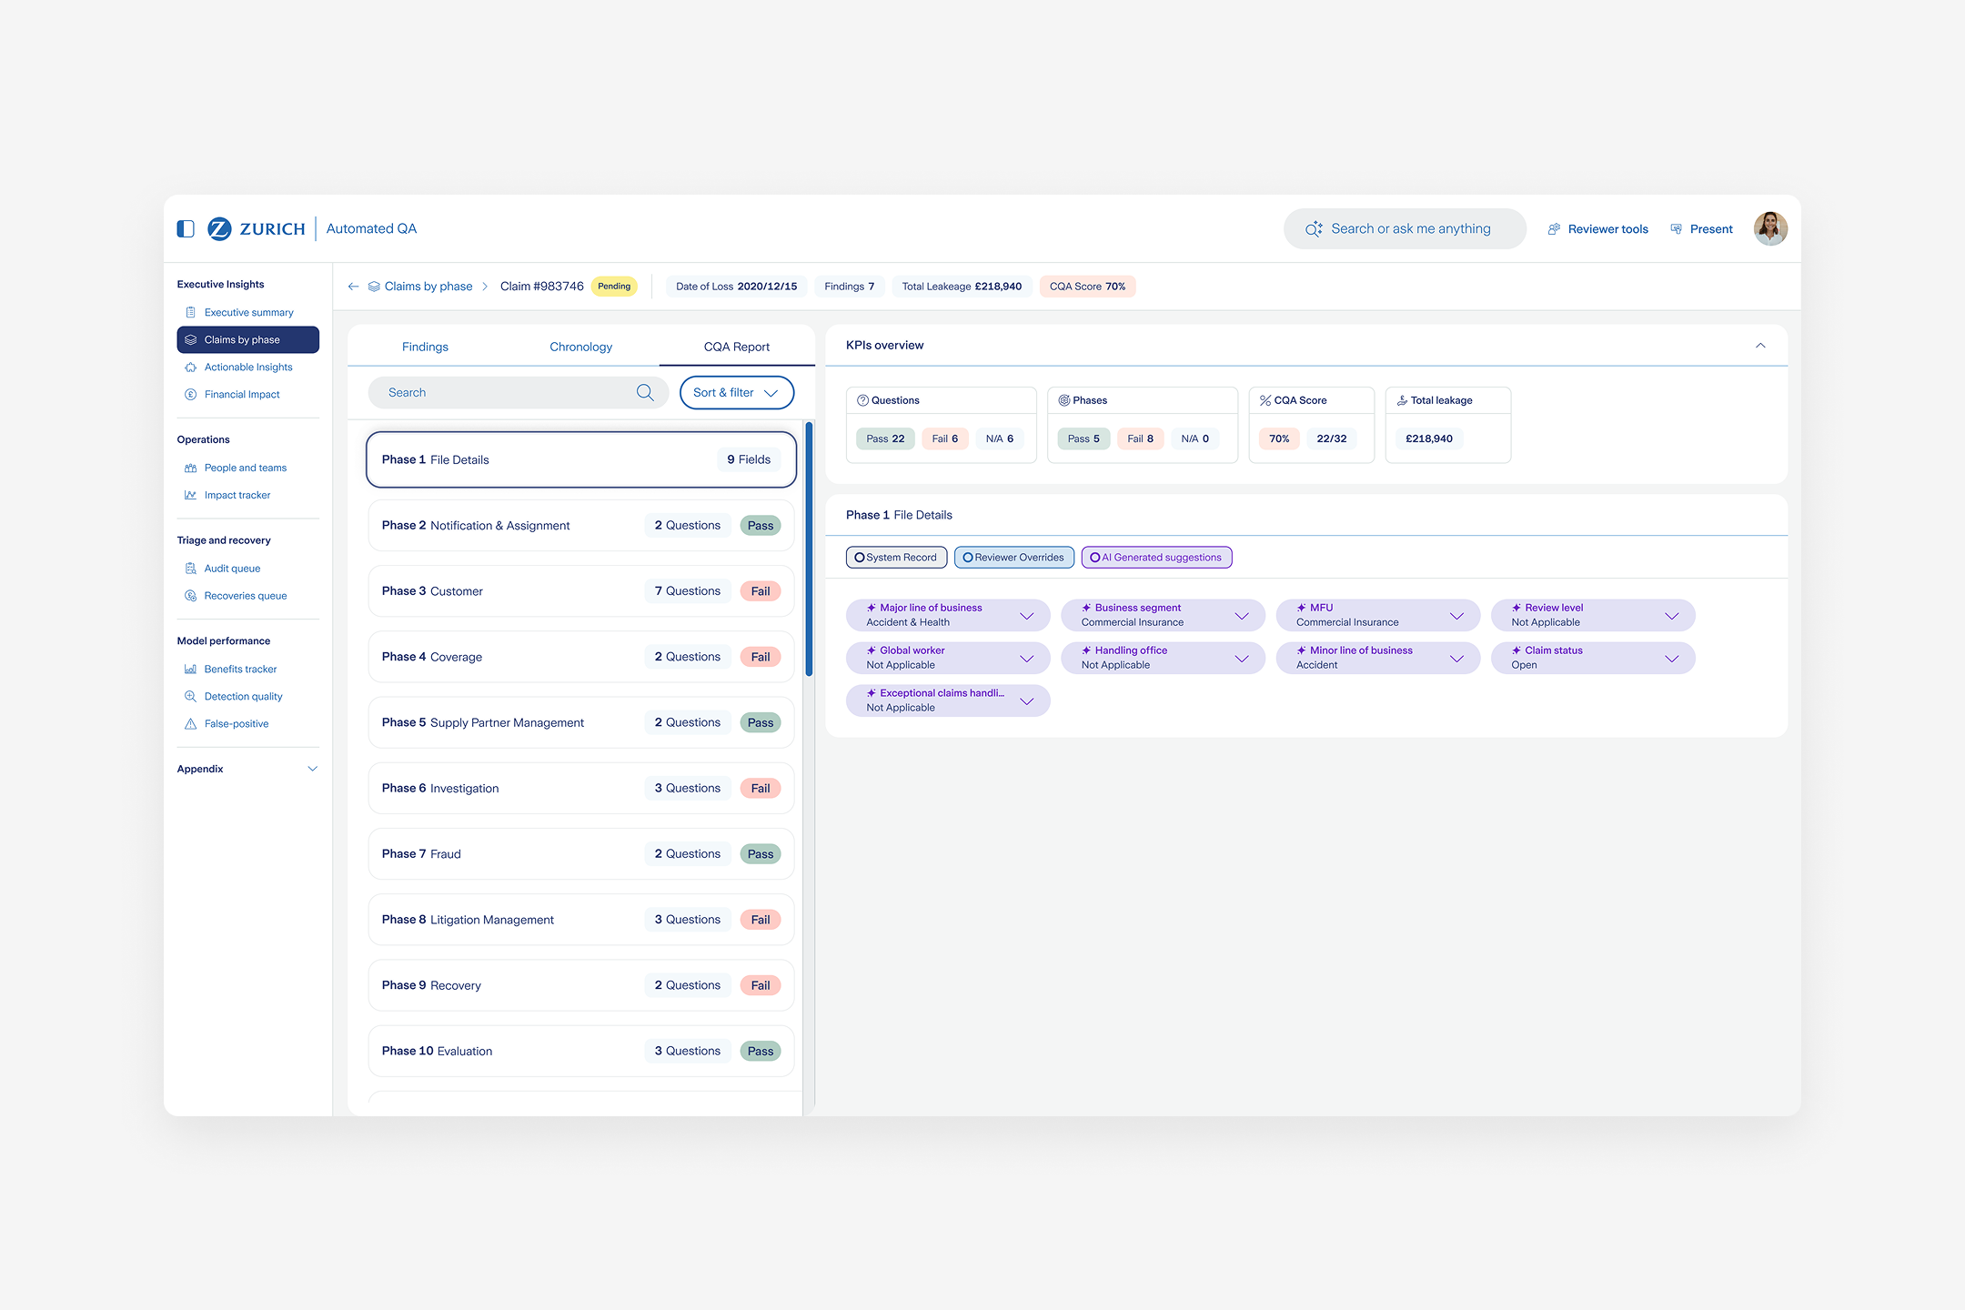Screen dimensions: 1965x1310
Task: Open the Audit queue
Action: pos(248,569)
